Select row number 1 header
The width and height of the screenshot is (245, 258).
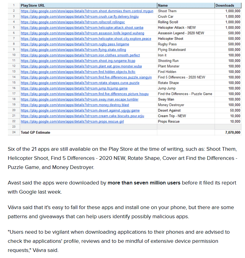click(14, 5)
